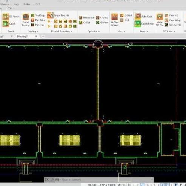Click the lower lightning bolt icon in Manual Punching

(x=49, y=26)
